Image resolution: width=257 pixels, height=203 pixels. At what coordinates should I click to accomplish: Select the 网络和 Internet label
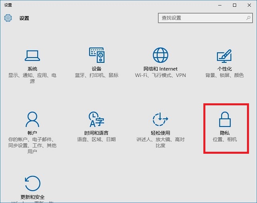pyautogui.click(x=161, y=69)
